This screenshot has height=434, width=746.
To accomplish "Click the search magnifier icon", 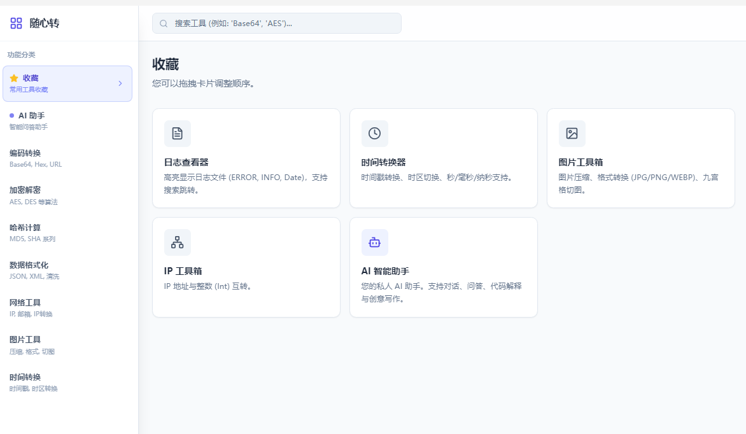I will point(164,24).
